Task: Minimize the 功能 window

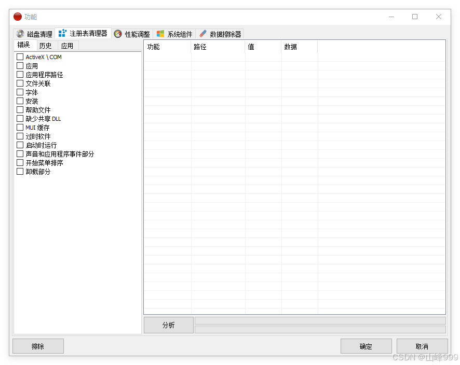Action: tap(391, 17)
